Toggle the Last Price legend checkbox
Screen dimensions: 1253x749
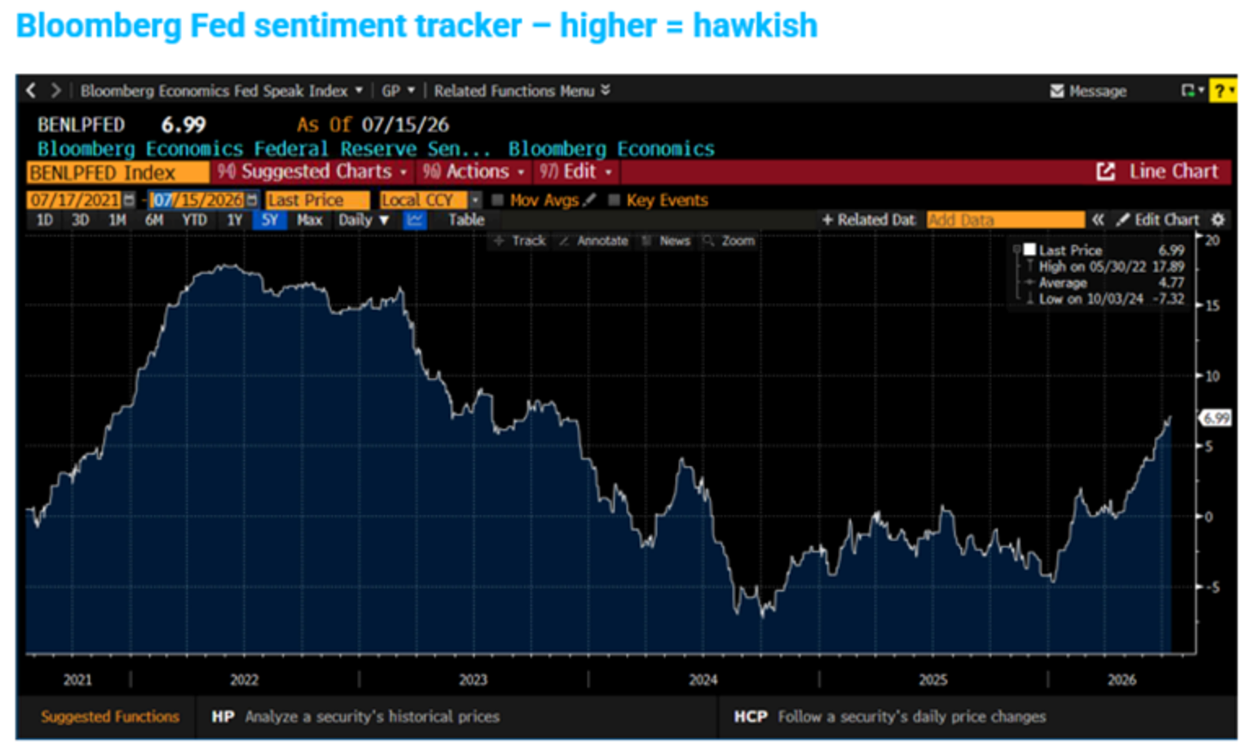click(1029, 250)
